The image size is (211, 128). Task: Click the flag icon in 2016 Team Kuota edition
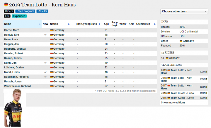(x=169, y=93)
